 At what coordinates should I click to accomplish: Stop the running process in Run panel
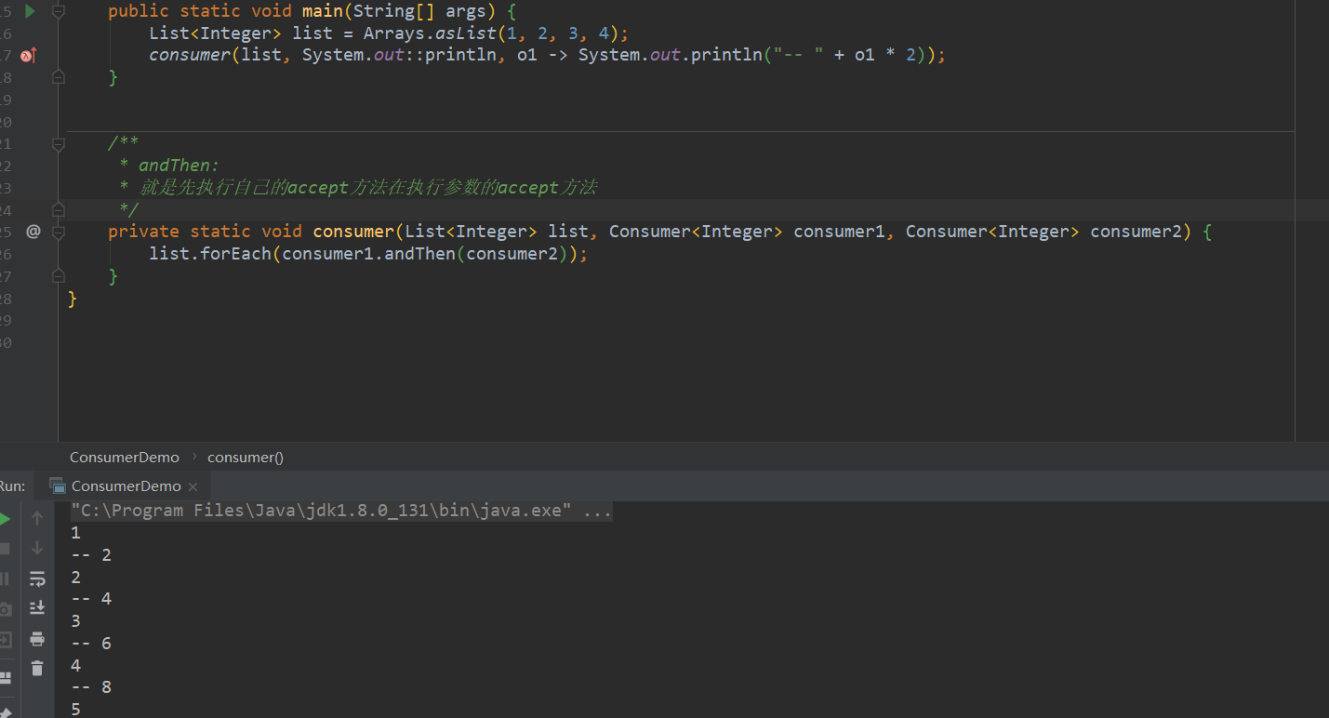[x=6, y=549]
